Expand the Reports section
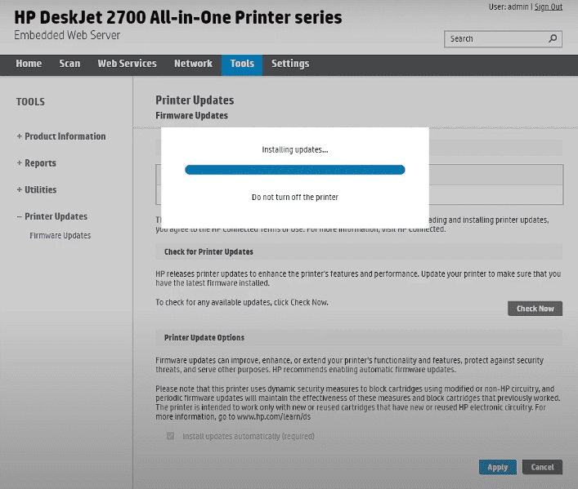This screenshot has width=578, height=489. [37, 163]
